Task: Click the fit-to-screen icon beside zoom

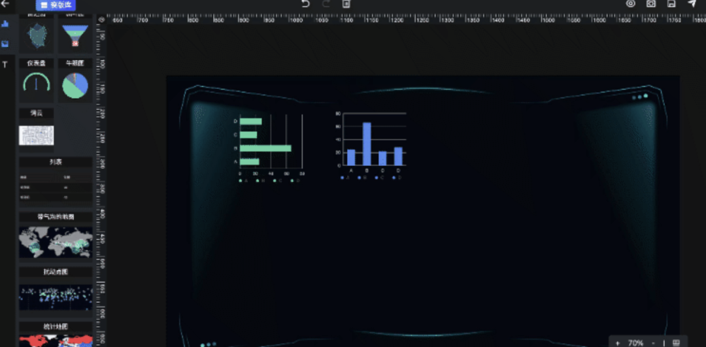Action: click(676, 343)
